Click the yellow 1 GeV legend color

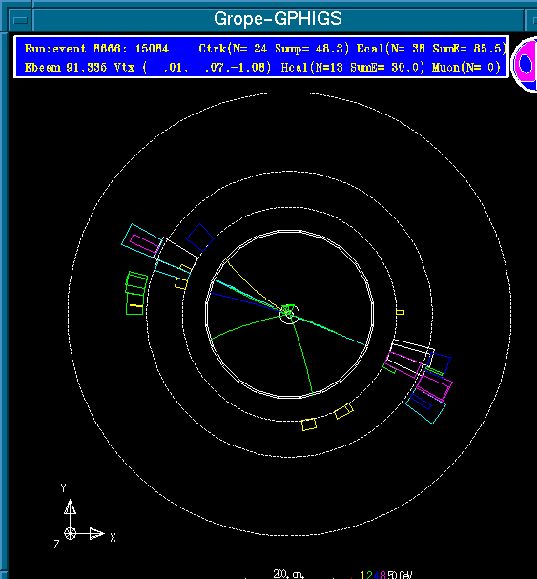[x=362, y=575]
